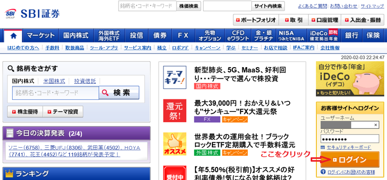Click the 口座管理 button
387x180 pixels.
click(x=325, y=20)
